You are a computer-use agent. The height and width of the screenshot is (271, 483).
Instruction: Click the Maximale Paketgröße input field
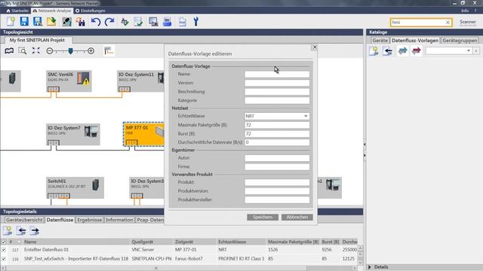tap(277, 125)
